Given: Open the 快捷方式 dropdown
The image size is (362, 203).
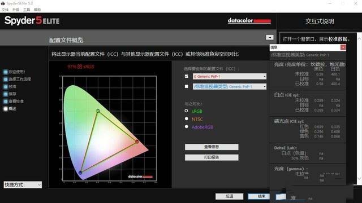Looking at the screenshot, I should tap(23, 185).
